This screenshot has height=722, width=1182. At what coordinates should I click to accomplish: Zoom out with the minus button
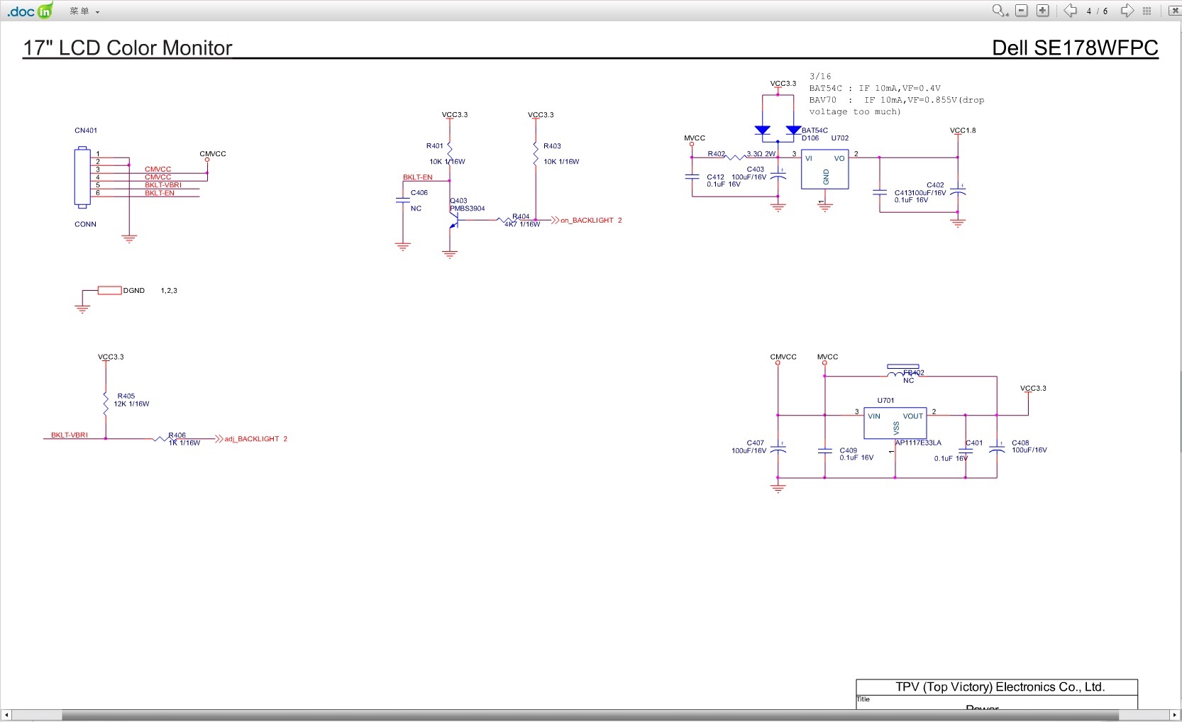click(1022, 11)
